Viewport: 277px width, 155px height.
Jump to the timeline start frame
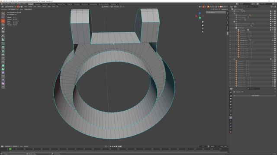110,146
